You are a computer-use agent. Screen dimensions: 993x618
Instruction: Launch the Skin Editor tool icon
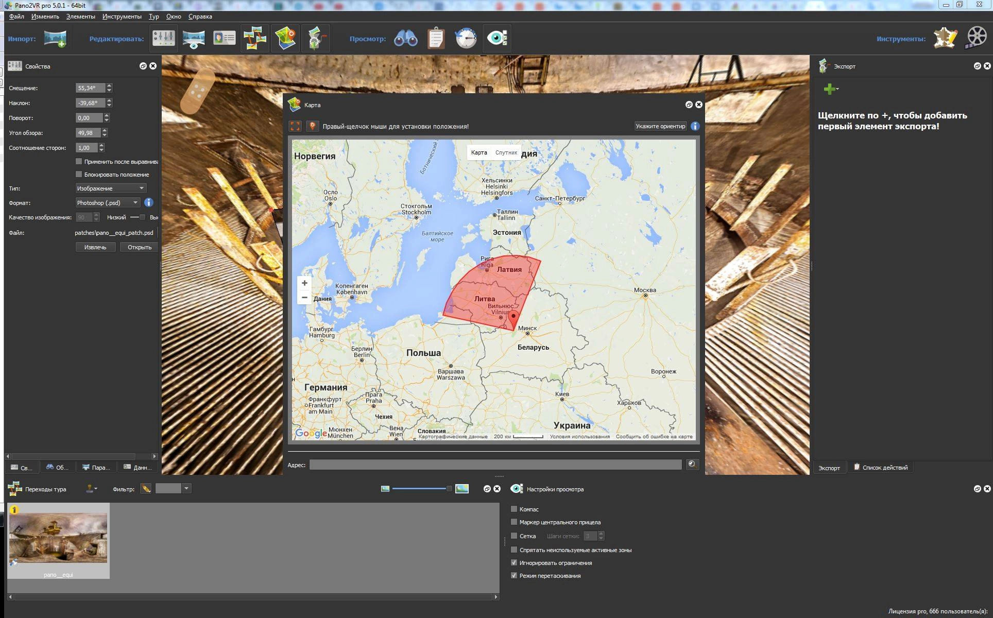[946, 38]
